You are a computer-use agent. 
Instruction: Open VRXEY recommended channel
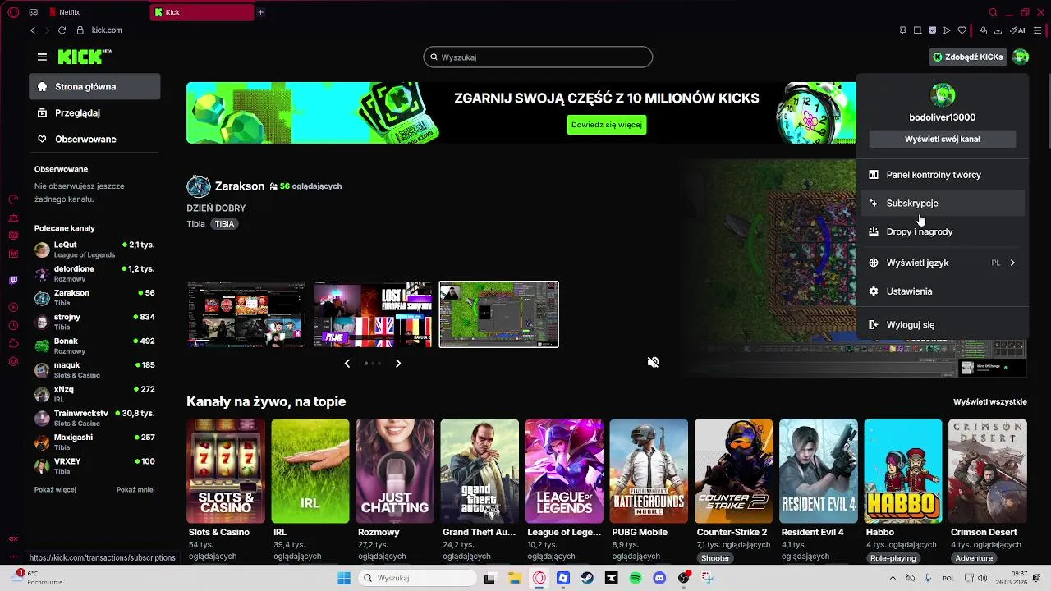[x=94, y=466]
